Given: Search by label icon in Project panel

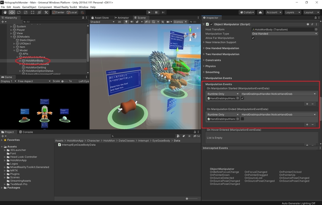Looking at the screenshot, I should pyautogui.click(x=184, y=136).
